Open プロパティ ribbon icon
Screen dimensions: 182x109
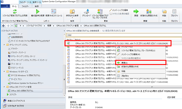click(174, 12)
